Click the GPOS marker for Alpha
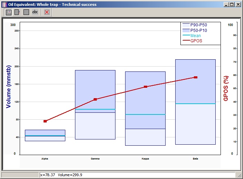The height and width of the screenshot is (179, 243). click(x=45, y=121)
